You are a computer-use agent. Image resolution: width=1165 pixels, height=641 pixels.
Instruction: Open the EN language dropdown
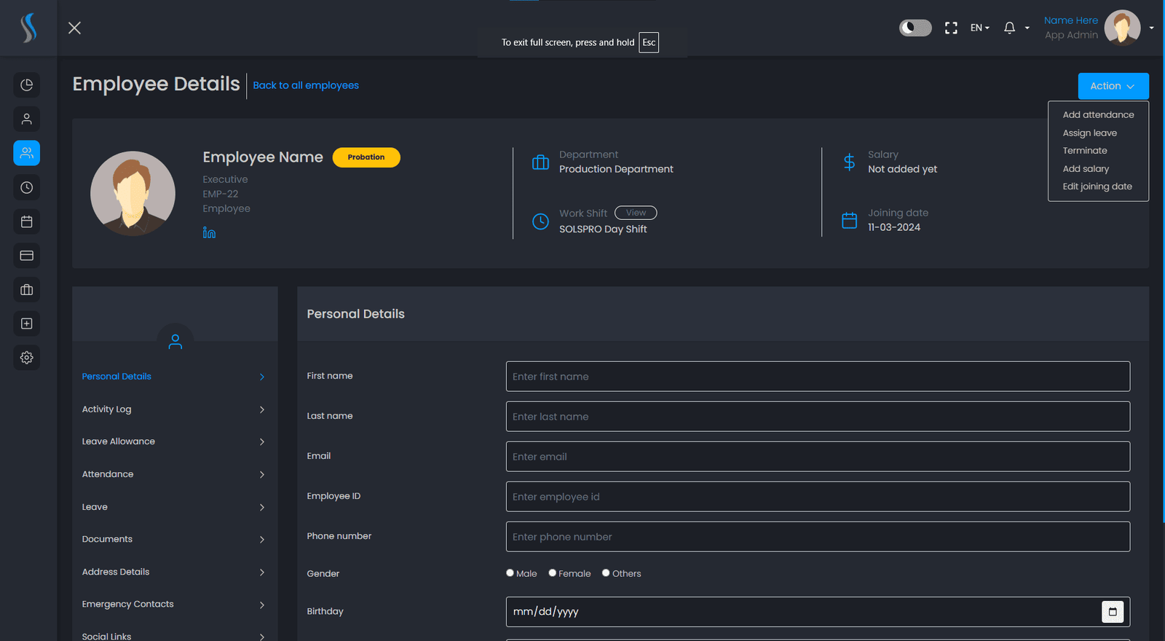pos(979,28)
